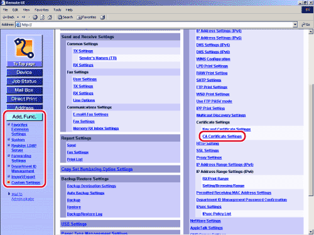
Task: Open the Tools menu
Action: pos(57,10)
